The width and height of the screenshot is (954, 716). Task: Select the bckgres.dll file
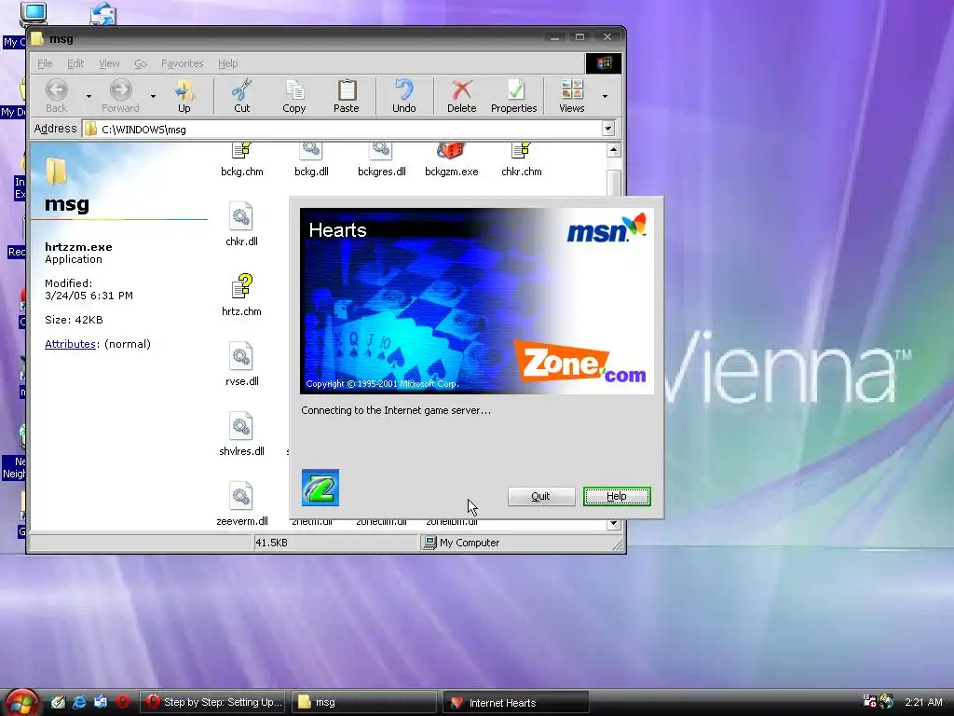(381, 159)
